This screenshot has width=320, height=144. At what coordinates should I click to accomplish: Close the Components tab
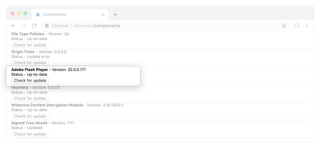tap(103, 14)
